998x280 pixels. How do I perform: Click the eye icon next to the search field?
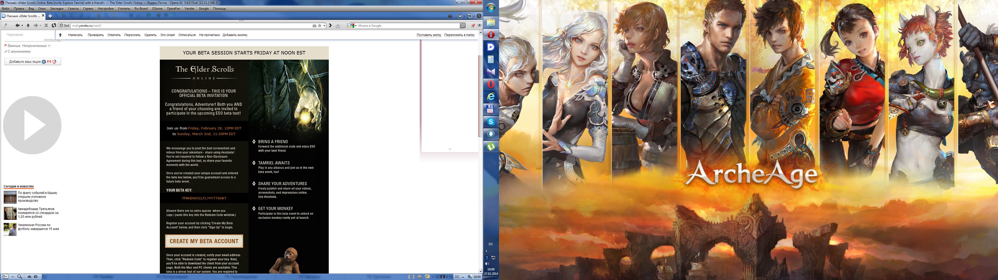(479, 25)
